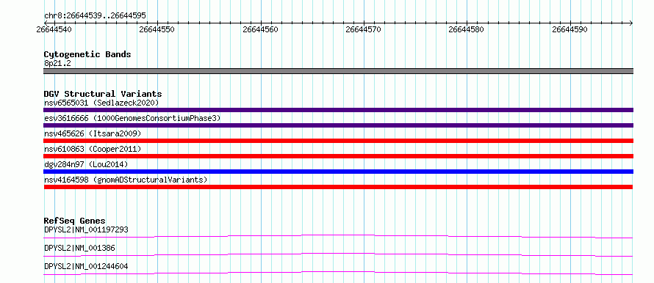654x283 pixels.
Task: Select the magenta DPYSL2|NM_001244604 gene line
Action: click(x=338, y=273)
